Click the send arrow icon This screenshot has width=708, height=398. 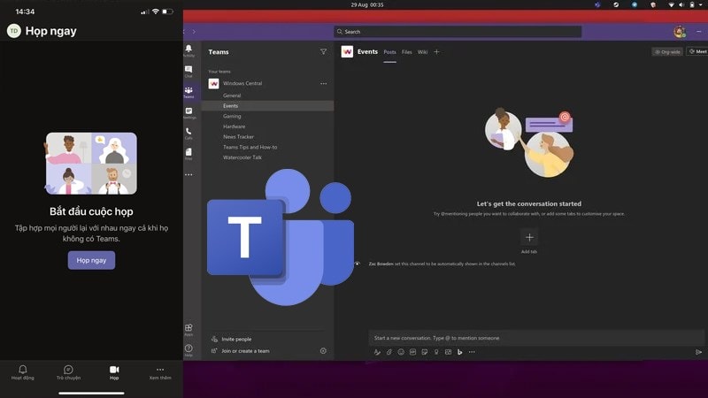[x=698, y=352]
